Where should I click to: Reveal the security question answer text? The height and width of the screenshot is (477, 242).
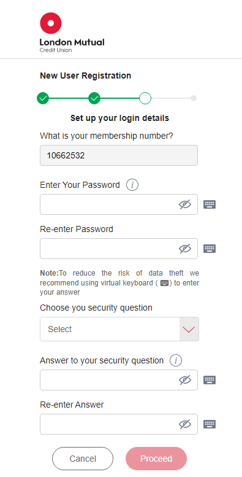[x=185, y=380]
